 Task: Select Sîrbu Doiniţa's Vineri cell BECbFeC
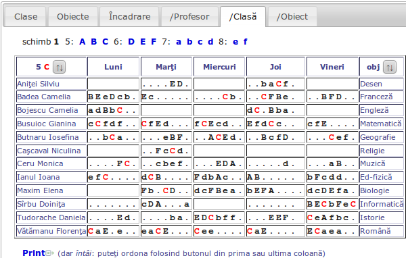[x=332, y=204]
